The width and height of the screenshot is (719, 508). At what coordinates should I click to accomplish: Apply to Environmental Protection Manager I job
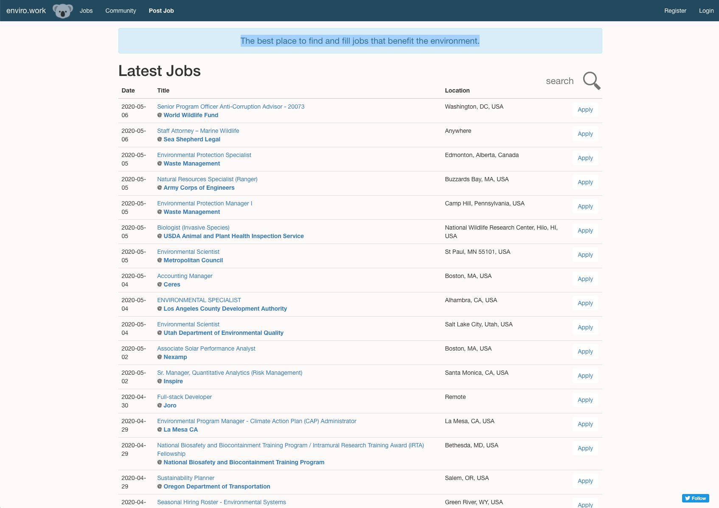[x=585, y=206]
